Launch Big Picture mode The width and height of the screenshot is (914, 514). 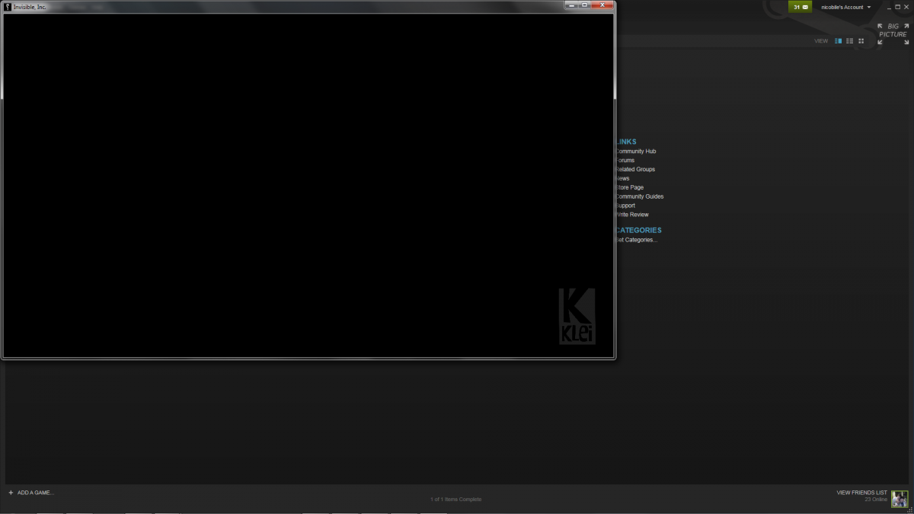point(893,34)
